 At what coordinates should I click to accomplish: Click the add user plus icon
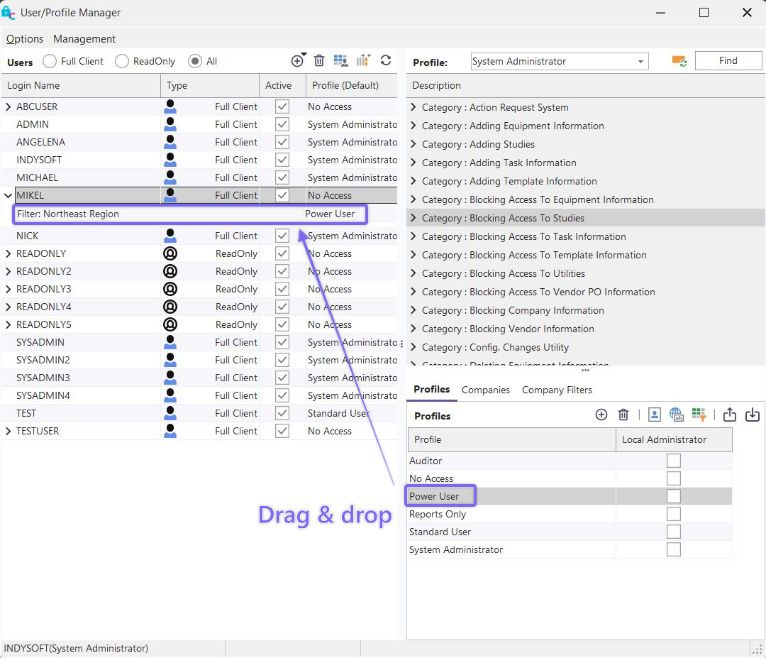pyautogui.click(x=297, y=61)
